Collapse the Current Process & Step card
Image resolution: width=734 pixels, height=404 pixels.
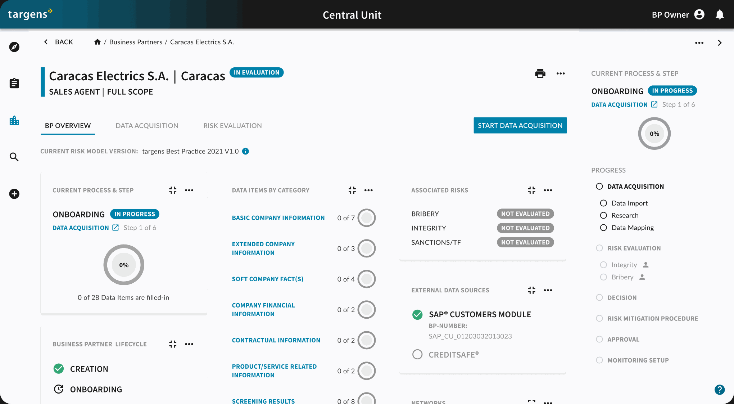(173, 190)
